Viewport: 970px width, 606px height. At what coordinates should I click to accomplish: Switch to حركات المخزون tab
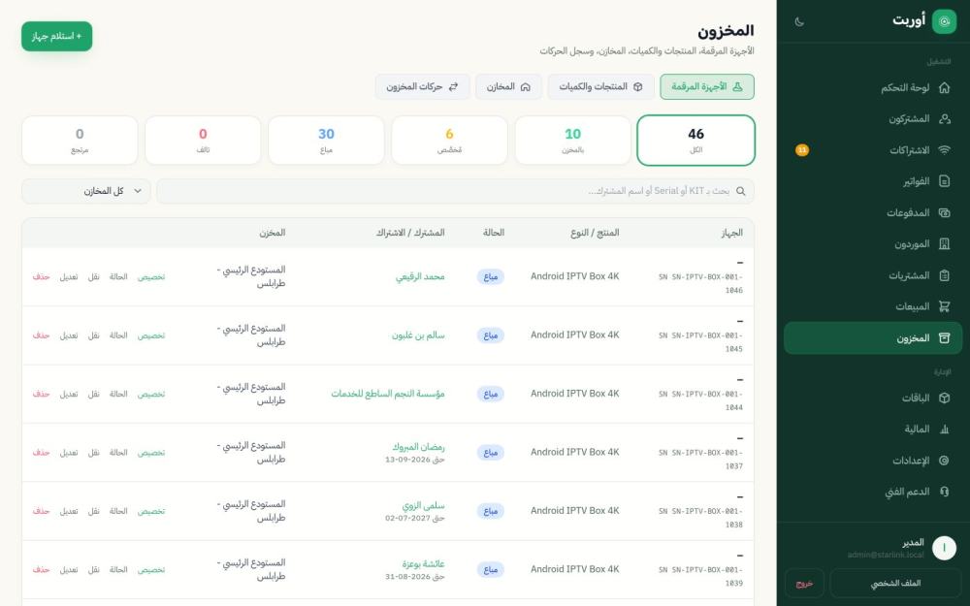tap(423, 86)
